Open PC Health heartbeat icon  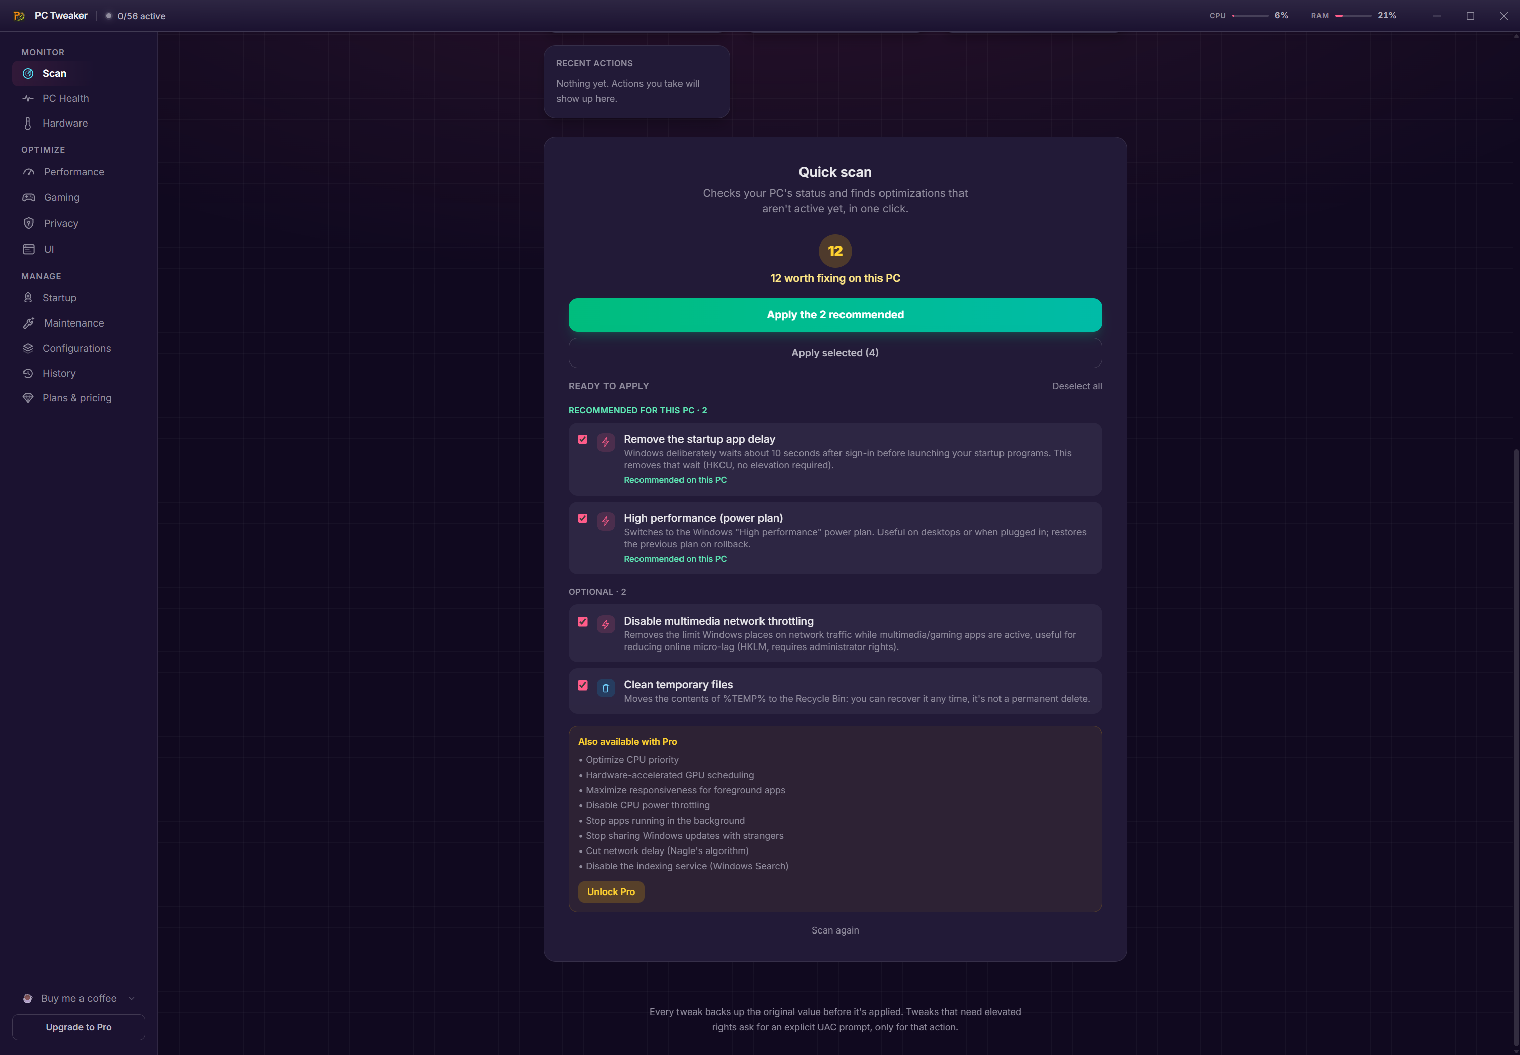click(x=28, y=99)
